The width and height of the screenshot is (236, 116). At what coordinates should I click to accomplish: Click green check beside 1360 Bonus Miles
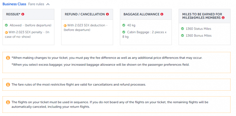(x=183, y=36)
